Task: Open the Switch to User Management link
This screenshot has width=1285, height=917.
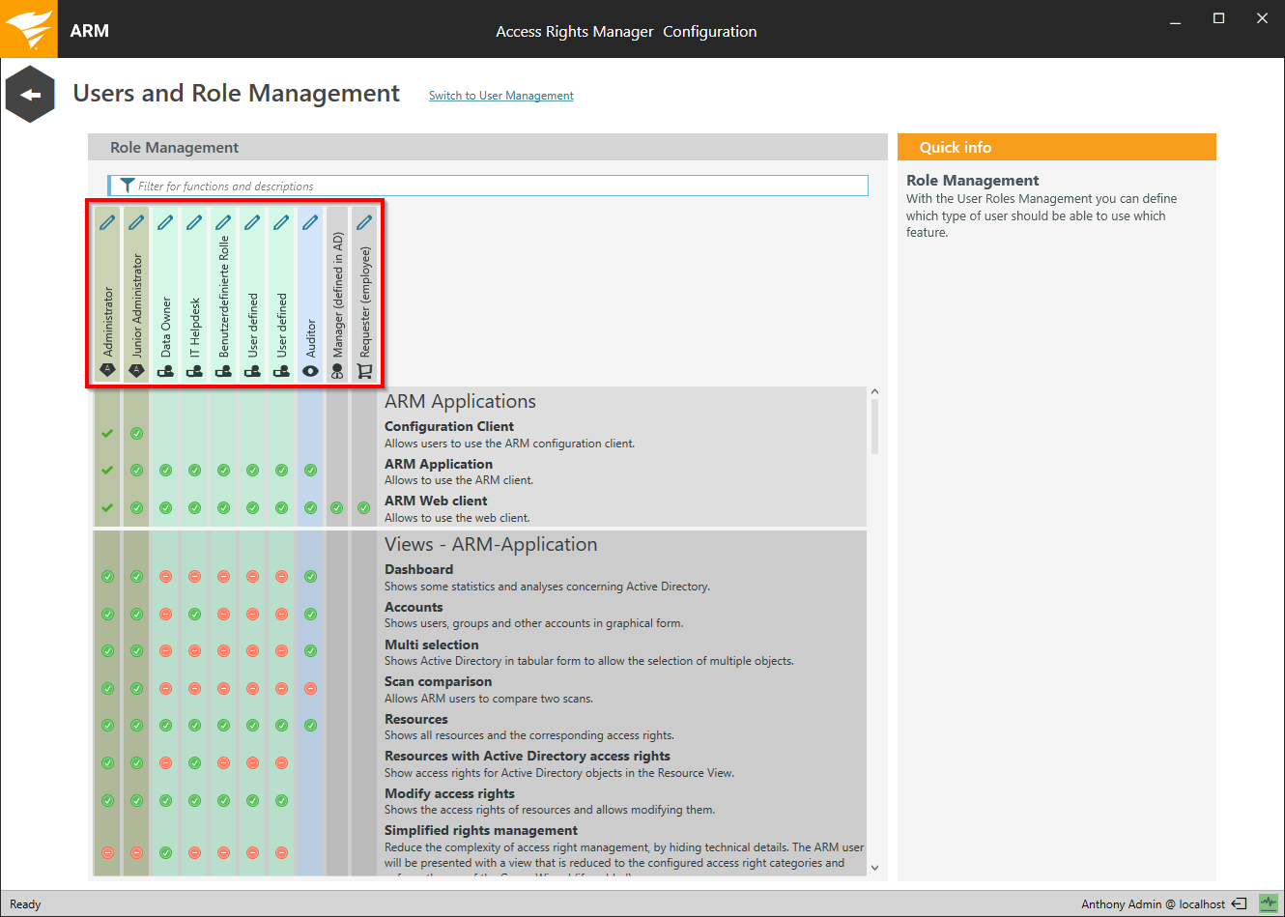Action: [x=500, y=96]
